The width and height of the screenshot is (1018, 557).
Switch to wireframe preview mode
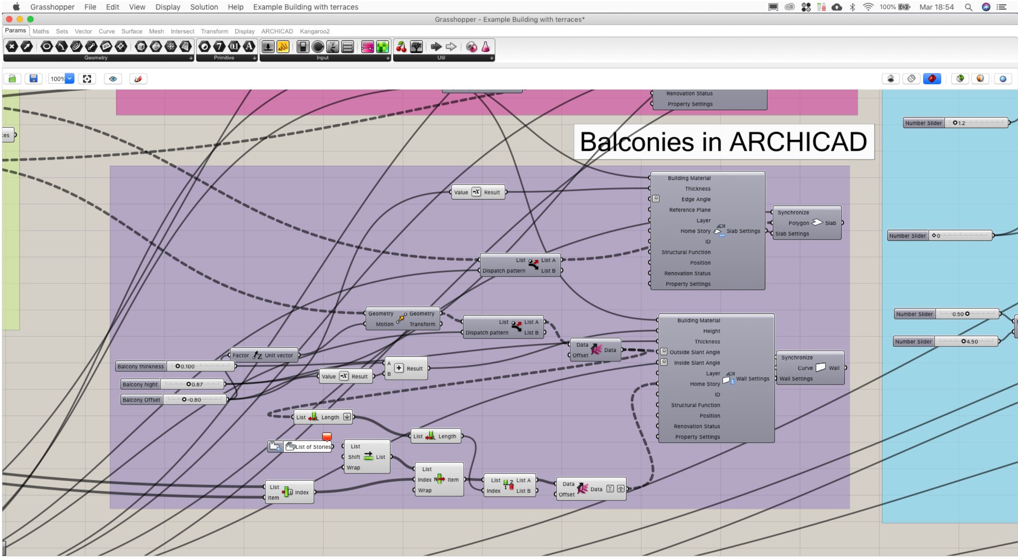[911, 79]
